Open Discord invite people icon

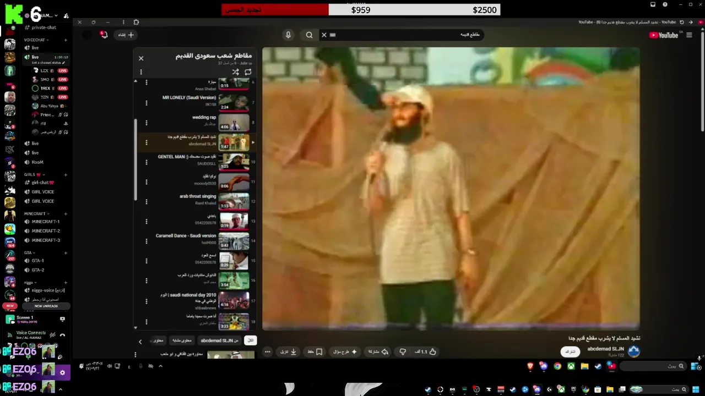tap(66, 16)
